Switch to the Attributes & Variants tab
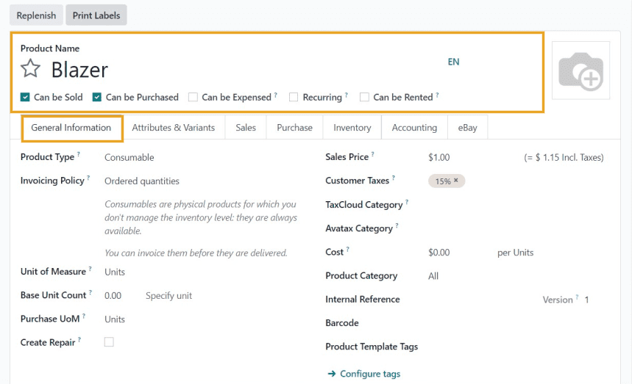The height and width of the screenshot is (384, 632). 173,128
